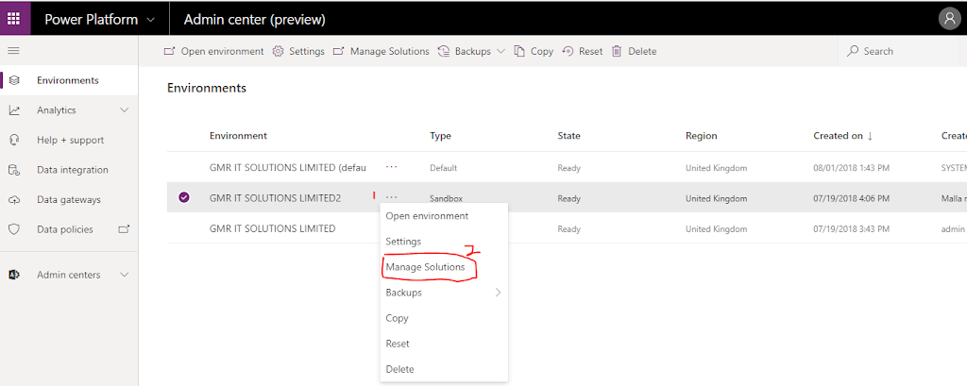Image resolution: width=967 pixels, height=386 pixels.
Task: Click the Settings gear in the toolbar
Action: (x=298, y=51)
